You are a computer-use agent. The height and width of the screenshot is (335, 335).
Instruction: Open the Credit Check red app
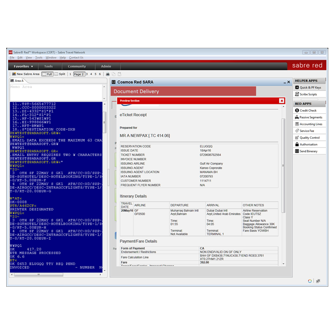(x=308, y=111)
